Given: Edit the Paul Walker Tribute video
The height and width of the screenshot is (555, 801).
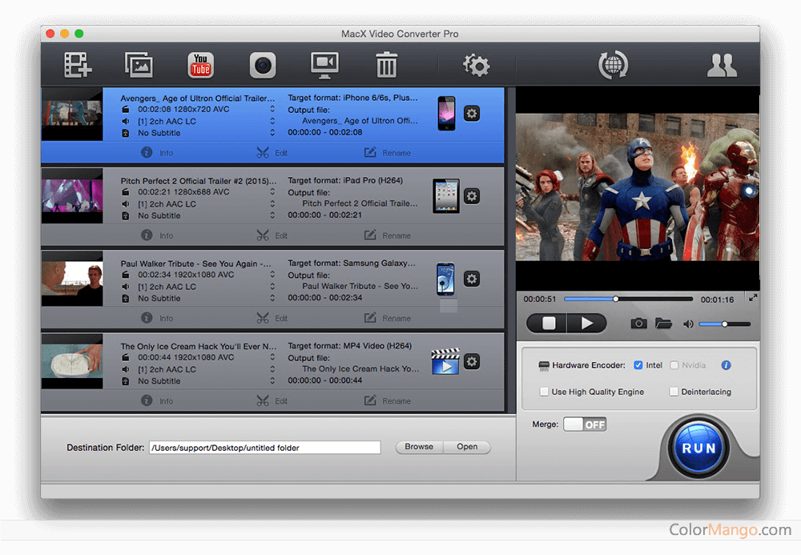Looking at the screenshot, I should point(272,318).
